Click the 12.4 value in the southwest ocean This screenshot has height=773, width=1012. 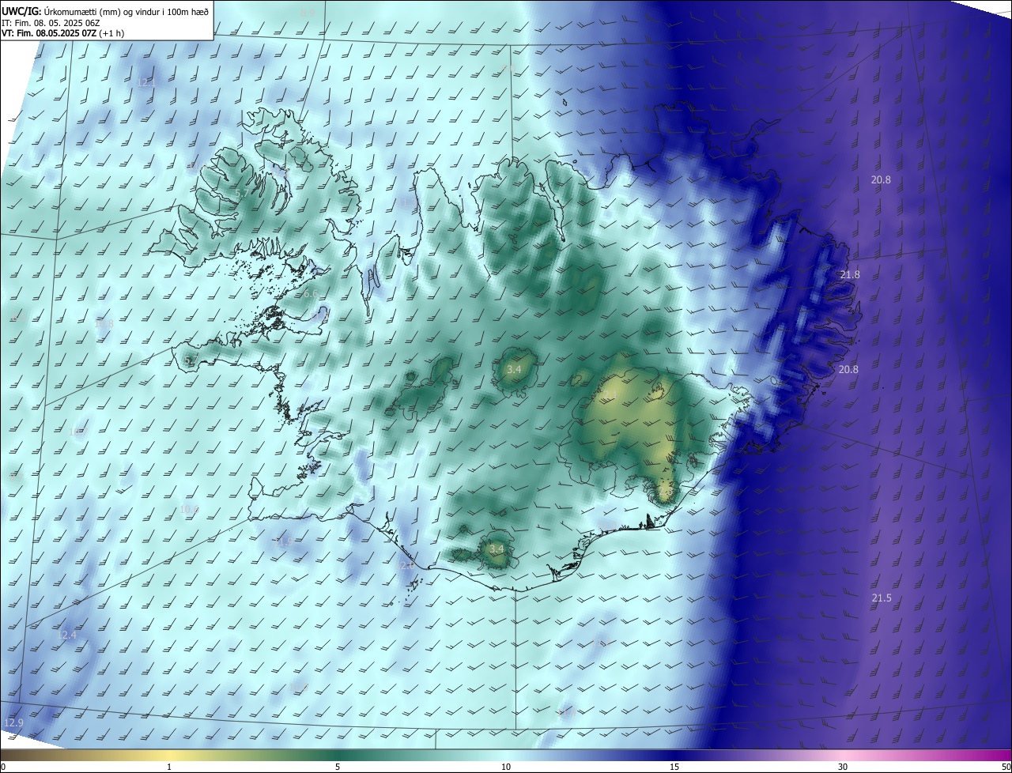67,635
